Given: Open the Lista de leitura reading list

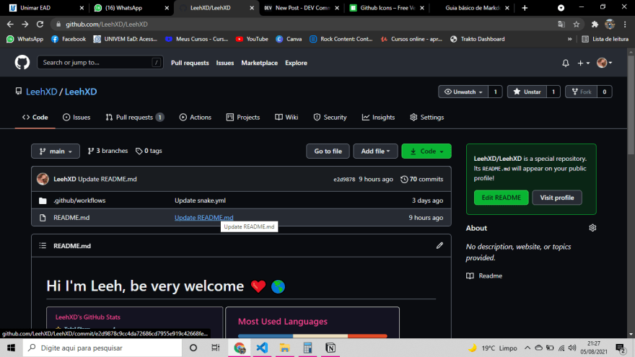Looking at the screenshot, I should pos(605,39).
